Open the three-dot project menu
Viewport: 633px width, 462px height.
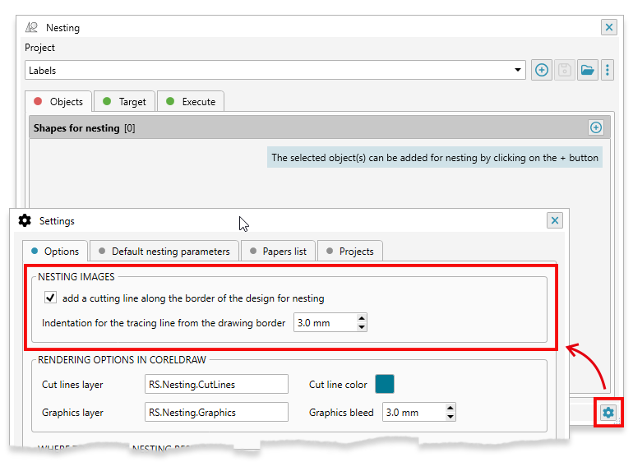pos(608,70)
